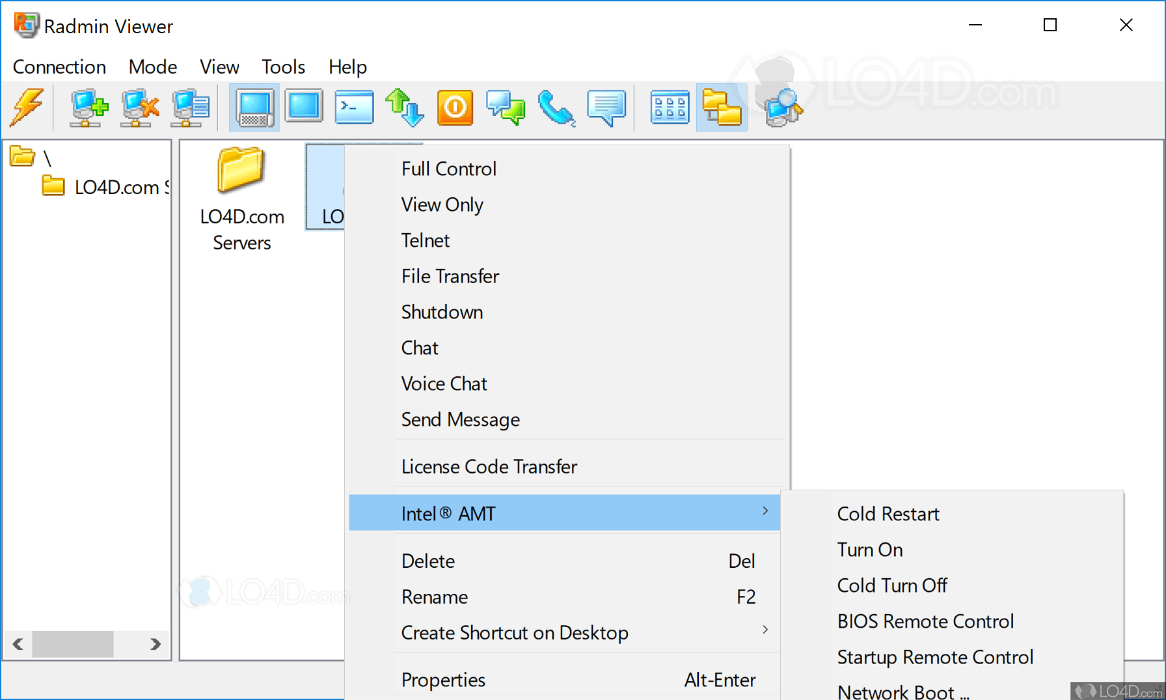Open the Mode menu
The width and height of the screenshot is (1166, 700).
153,67
